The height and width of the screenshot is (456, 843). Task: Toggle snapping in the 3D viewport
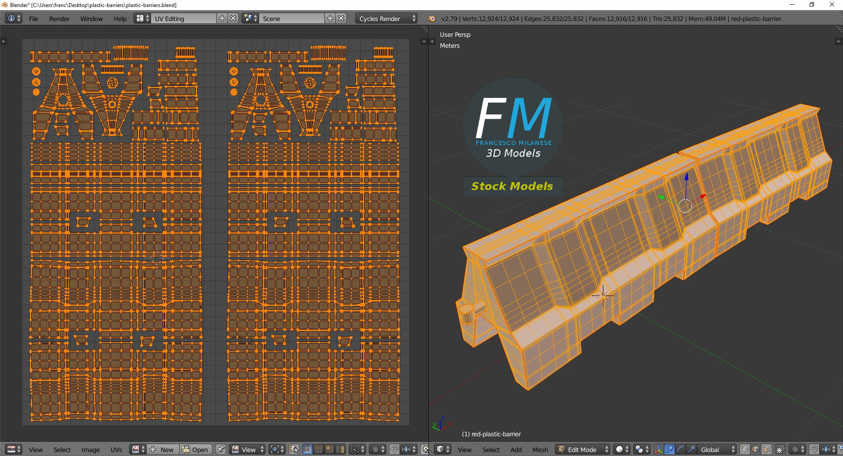[814, 449]
